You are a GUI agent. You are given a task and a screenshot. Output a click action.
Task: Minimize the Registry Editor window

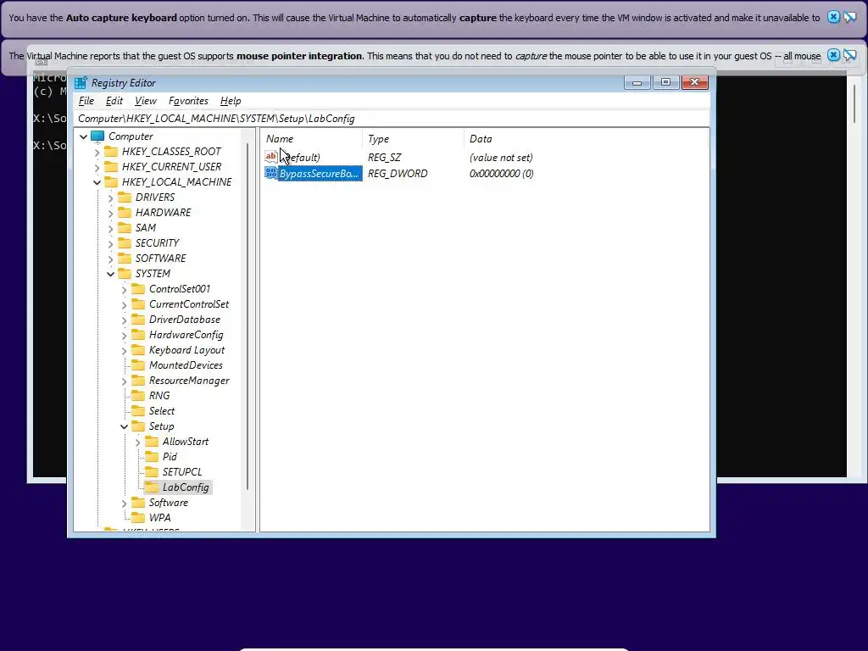[637, 82]
